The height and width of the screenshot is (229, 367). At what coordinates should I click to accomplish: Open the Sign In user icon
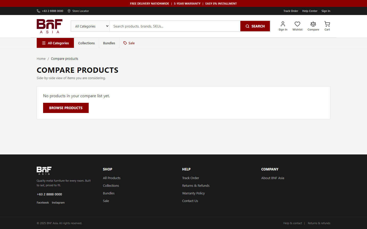(283, 24)
